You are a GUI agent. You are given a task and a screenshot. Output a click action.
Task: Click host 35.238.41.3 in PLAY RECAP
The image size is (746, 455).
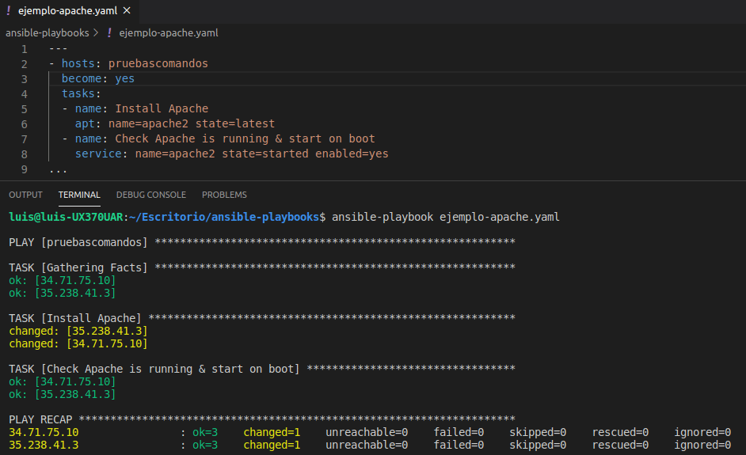coord(44,445)
